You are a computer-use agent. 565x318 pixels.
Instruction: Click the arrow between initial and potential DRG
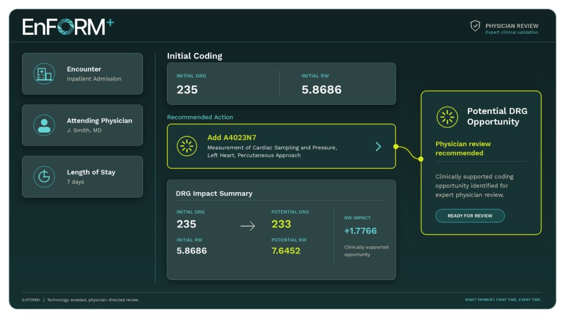click(248, 226)
